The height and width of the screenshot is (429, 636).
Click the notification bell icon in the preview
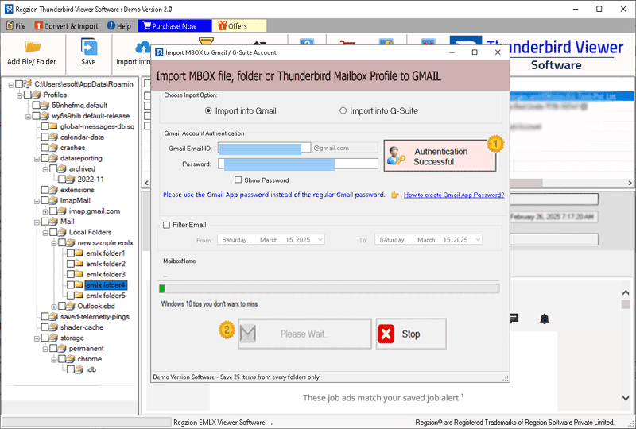pos(545,319)
